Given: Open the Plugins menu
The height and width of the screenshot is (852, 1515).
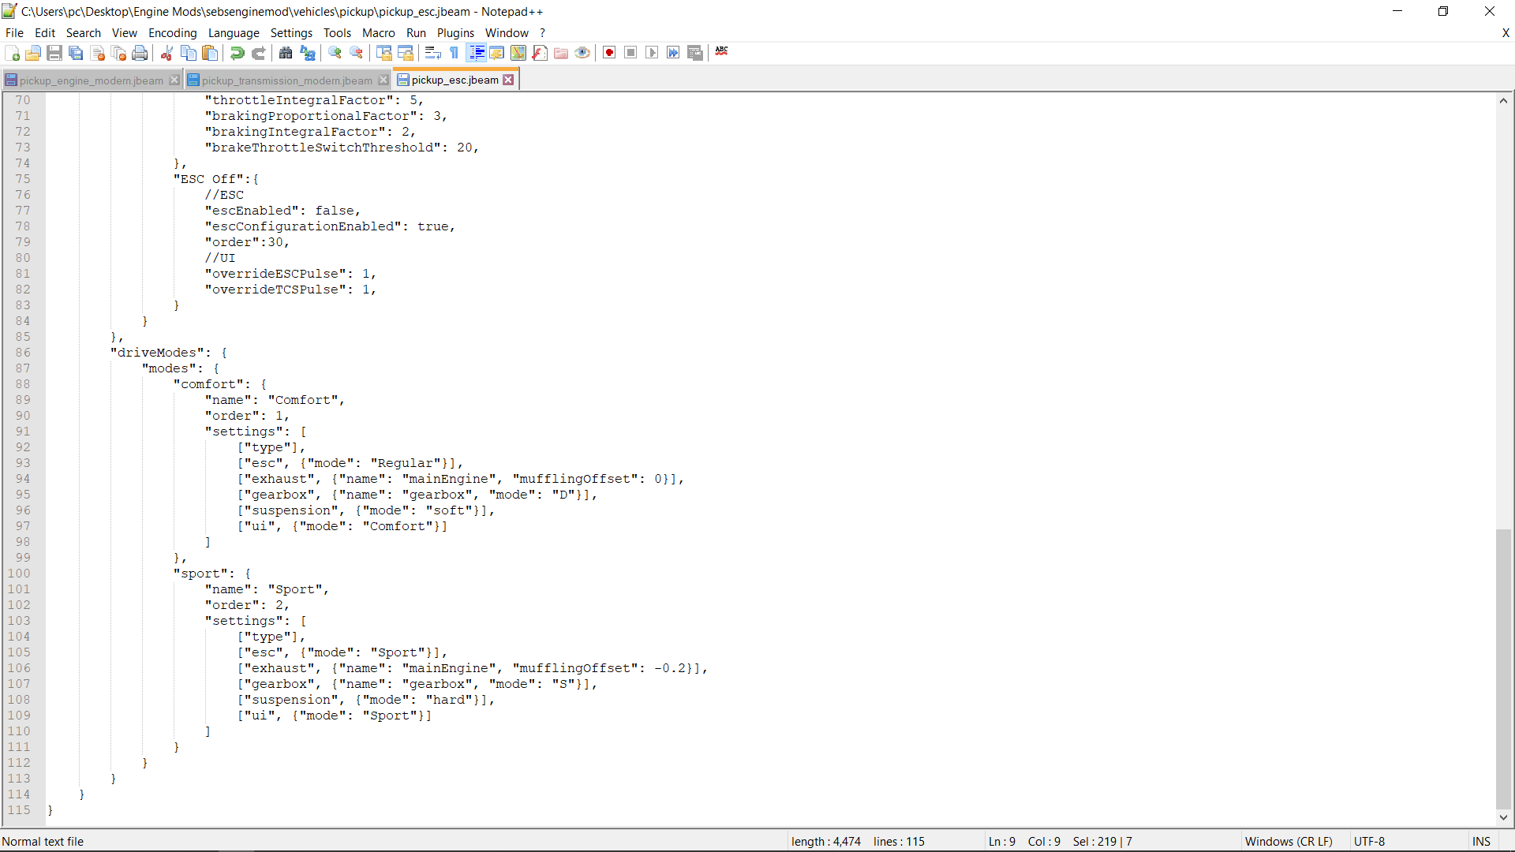Looking at the screenshot, I should 455,33.
